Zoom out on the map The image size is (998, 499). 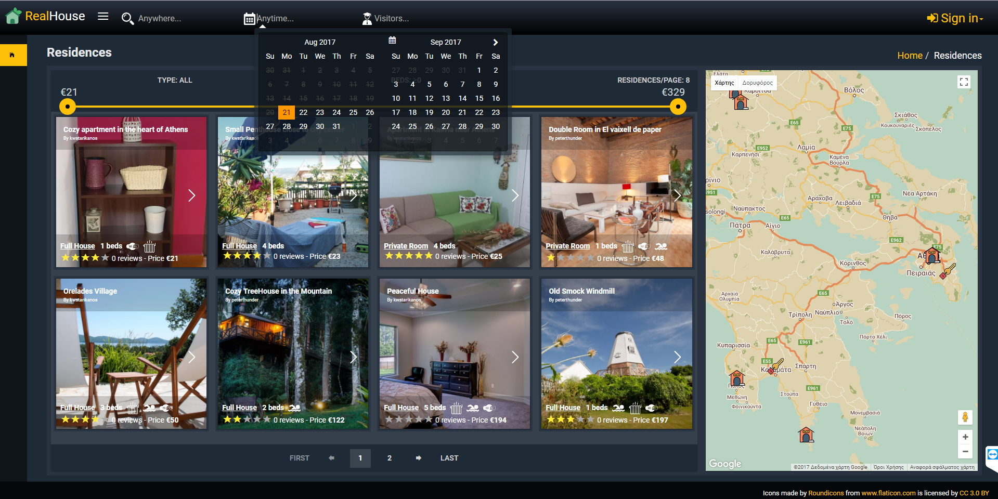[965, 452]
